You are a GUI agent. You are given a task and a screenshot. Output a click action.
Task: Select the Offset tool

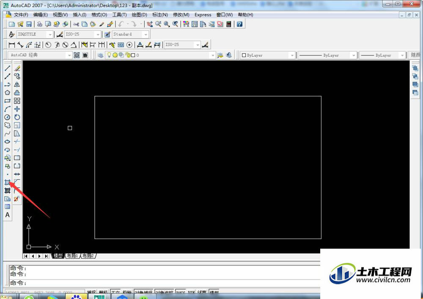(17, 93)
